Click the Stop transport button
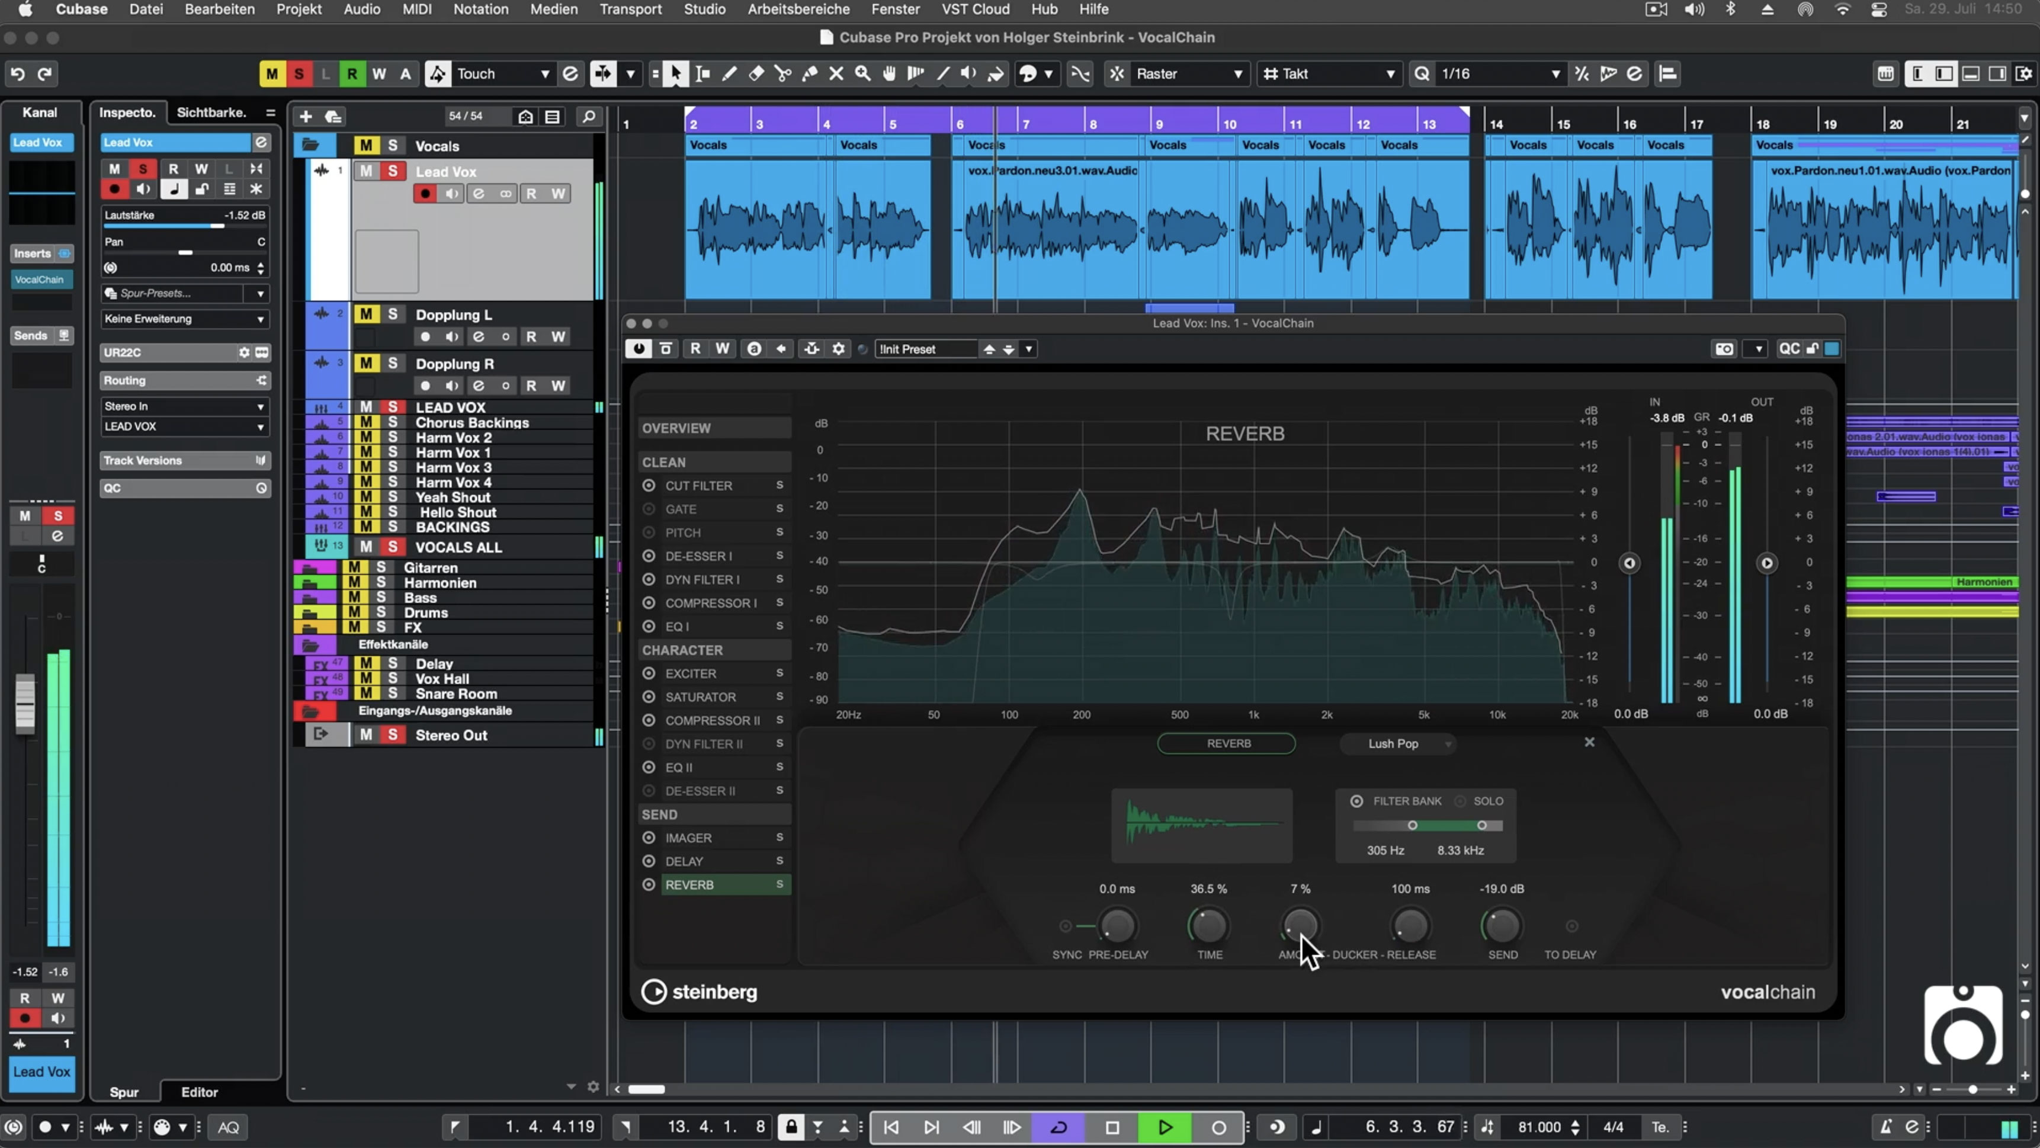2040x1148 pixels. click(x=1112, y=1127)
